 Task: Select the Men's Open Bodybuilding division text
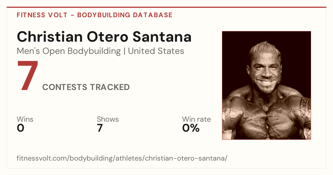(x=69, y=51)
